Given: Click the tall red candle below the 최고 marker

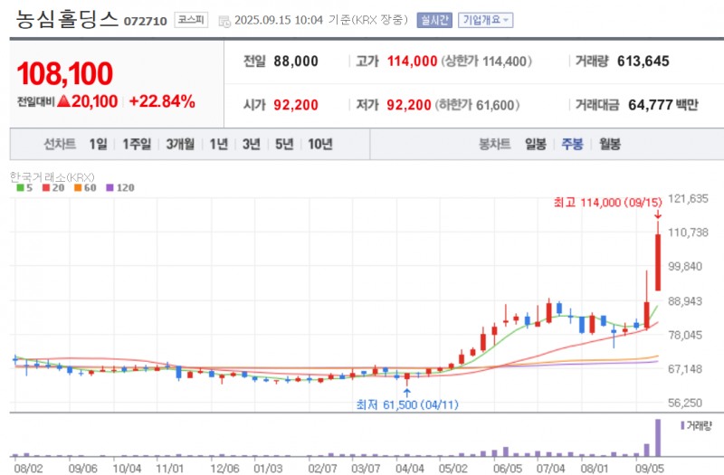Looking at the screenshot, I should tap(658, 262).
